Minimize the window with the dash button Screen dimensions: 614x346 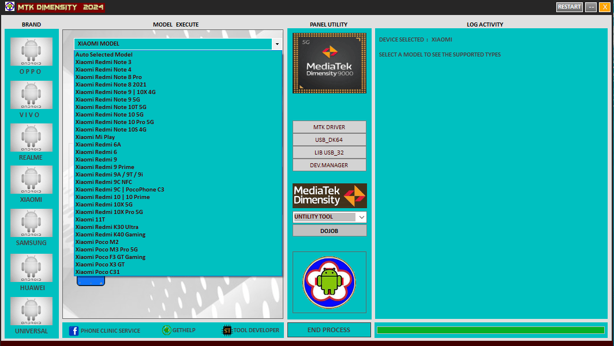[x=591, y=7]
